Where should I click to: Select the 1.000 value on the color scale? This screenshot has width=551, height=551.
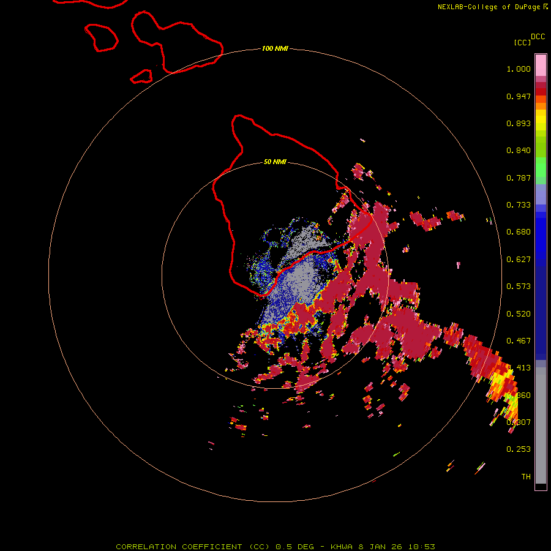[519, 69]
